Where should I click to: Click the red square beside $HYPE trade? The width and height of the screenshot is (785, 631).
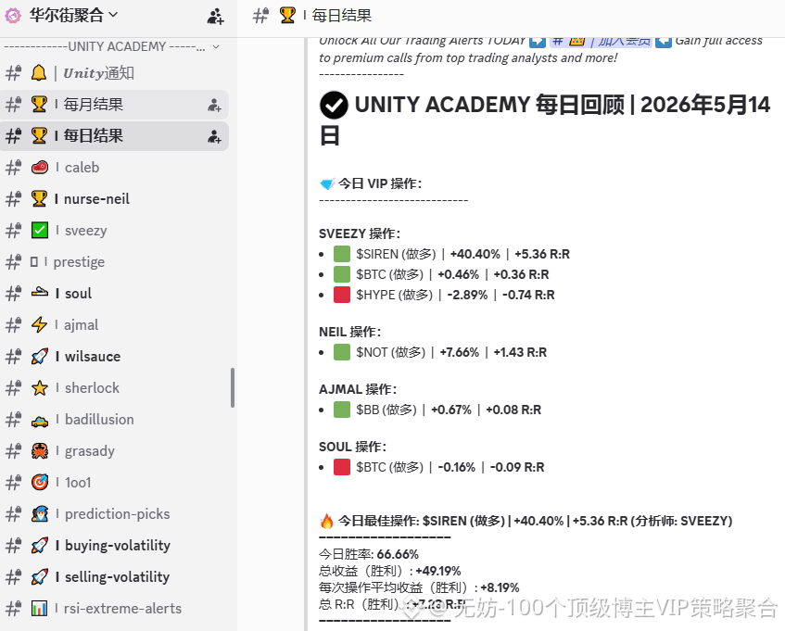(341, 295)
